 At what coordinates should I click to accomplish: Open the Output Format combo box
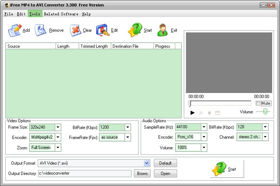pyautogui.click(x=147, y=163)
